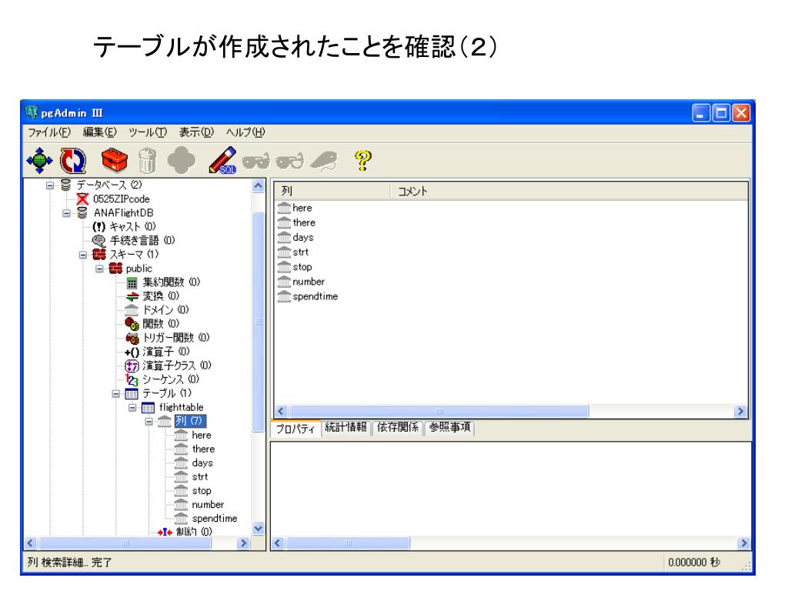Collapse the 列 (7) columns node
Screen dimensions: 788x591
[149, 421]
